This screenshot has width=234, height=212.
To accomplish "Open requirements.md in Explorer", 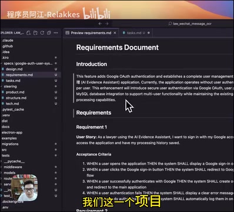I will tap(19, 75).
